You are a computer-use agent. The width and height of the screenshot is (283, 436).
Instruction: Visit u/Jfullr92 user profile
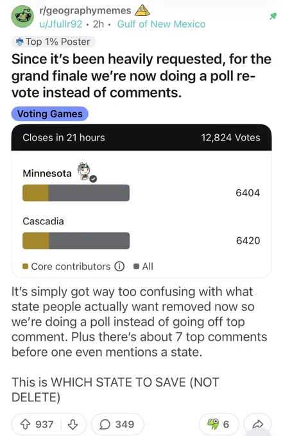coord(61,24)
